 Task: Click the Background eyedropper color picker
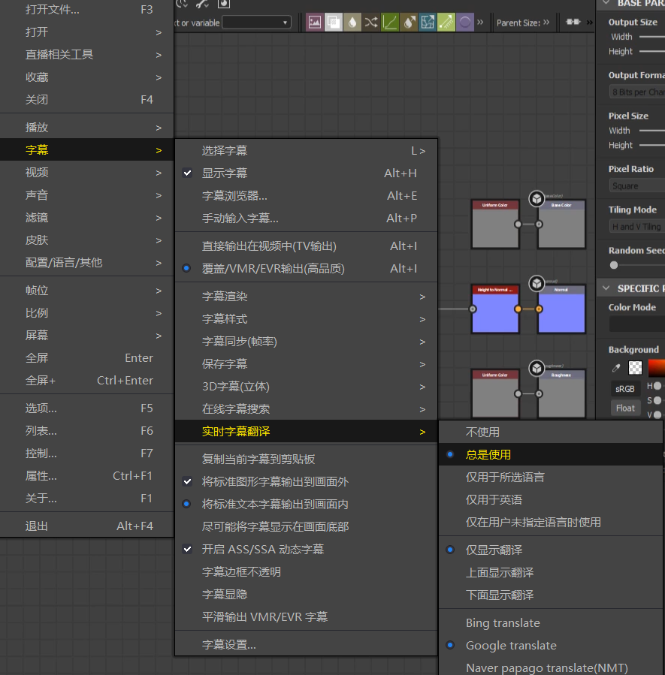tap(617, 368)
